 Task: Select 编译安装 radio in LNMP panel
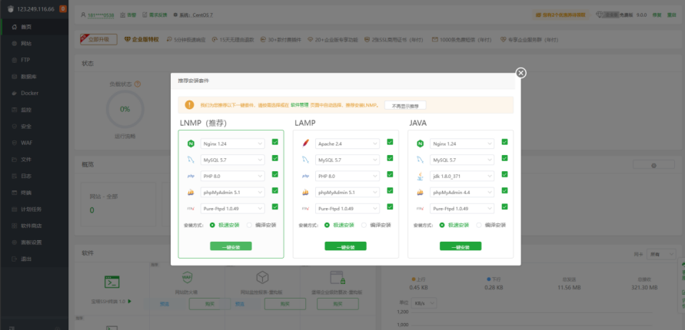(249, 226)
